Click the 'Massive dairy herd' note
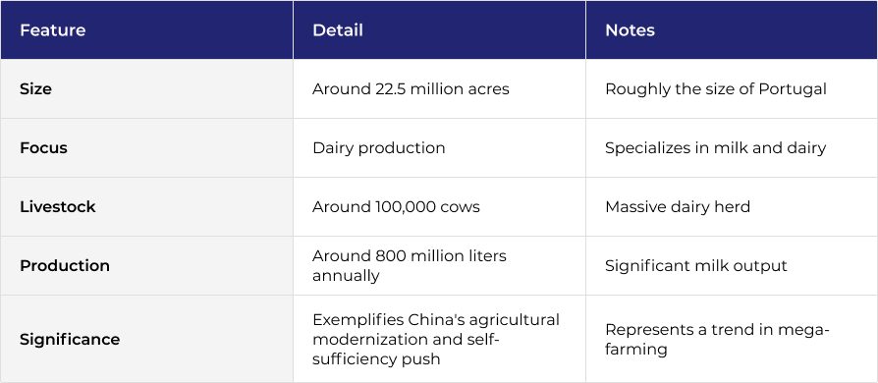 click(x=678, y=206)
